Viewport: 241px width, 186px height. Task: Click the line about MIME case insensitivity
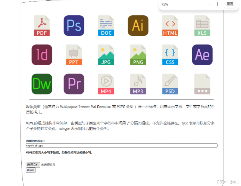[x=59, y=153]
